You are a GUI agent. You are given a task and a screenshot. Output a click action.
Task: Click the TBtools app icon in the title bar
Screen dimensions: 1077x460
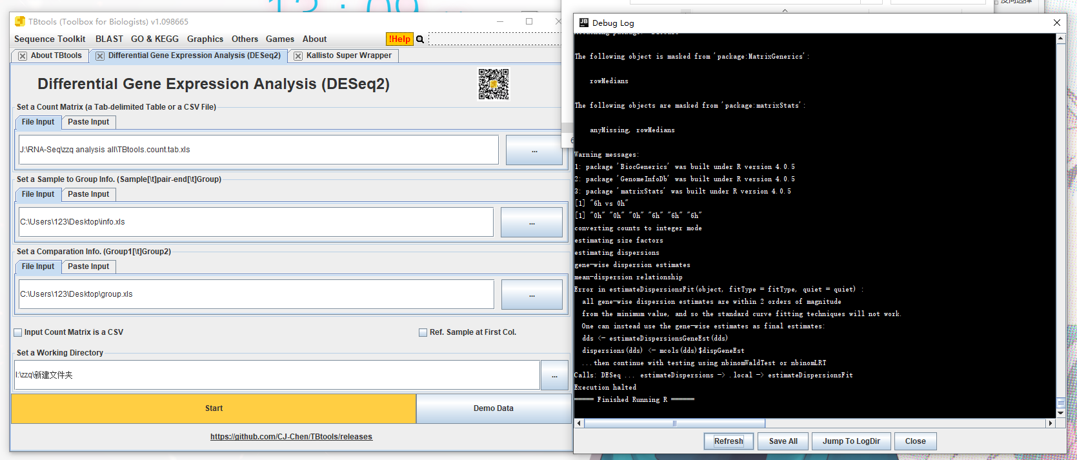click(x=20, y=21)
